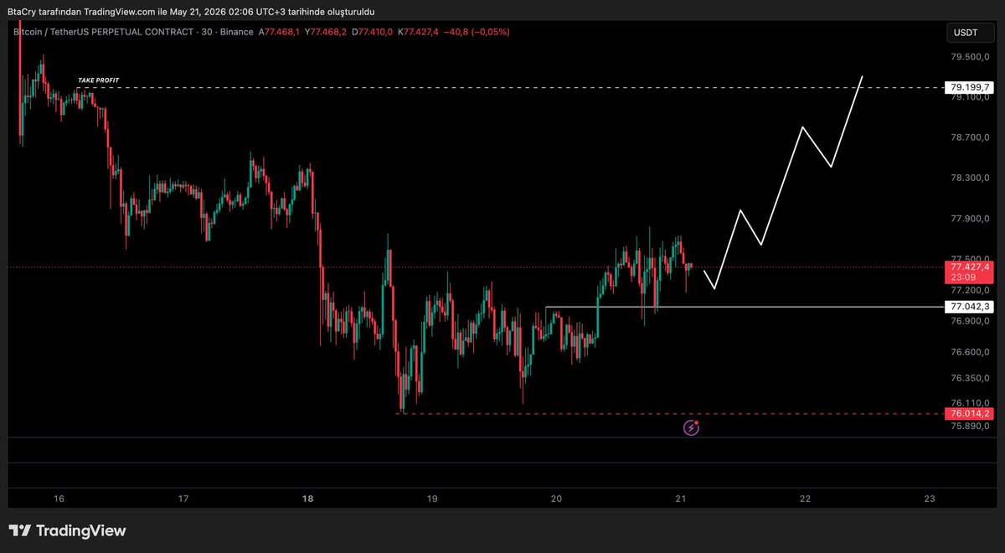Click the purple lightning bolt event icon
The image size is (1005, 553).
[x=691, y=427]
